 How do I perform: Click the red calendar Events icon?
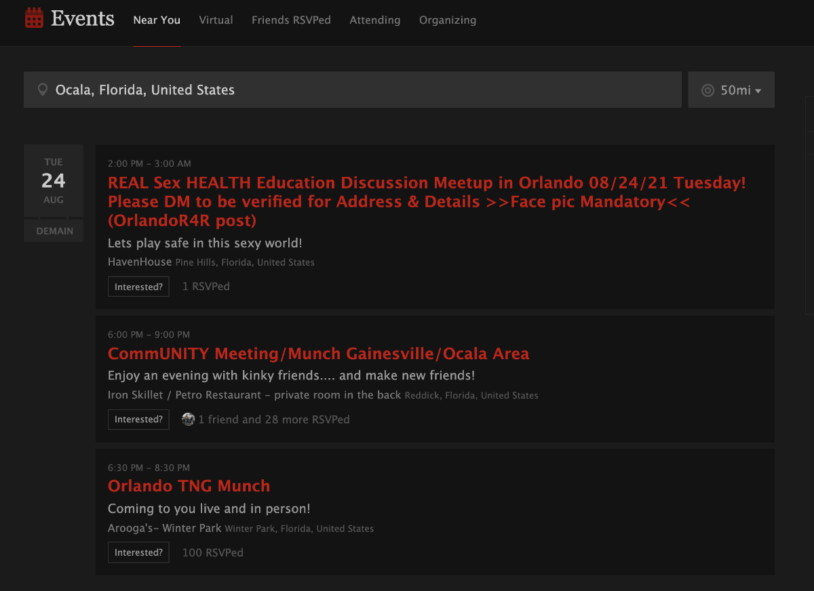coord(34,18)
